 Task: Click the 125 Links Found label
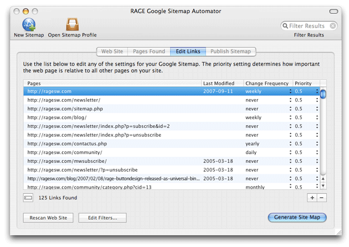pyautogui.click(x=58, y=198)
